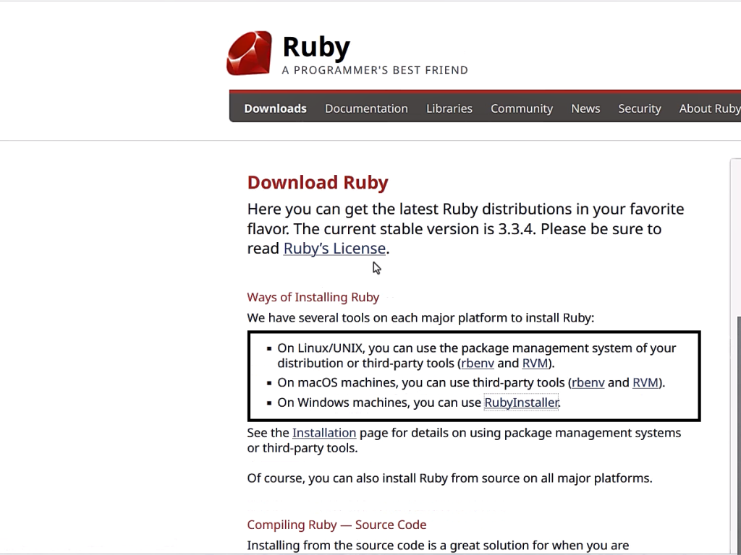Screen dimensions: 741x555
Task: Click the red Ruby gem logo
Action: [x=249, y=53]
